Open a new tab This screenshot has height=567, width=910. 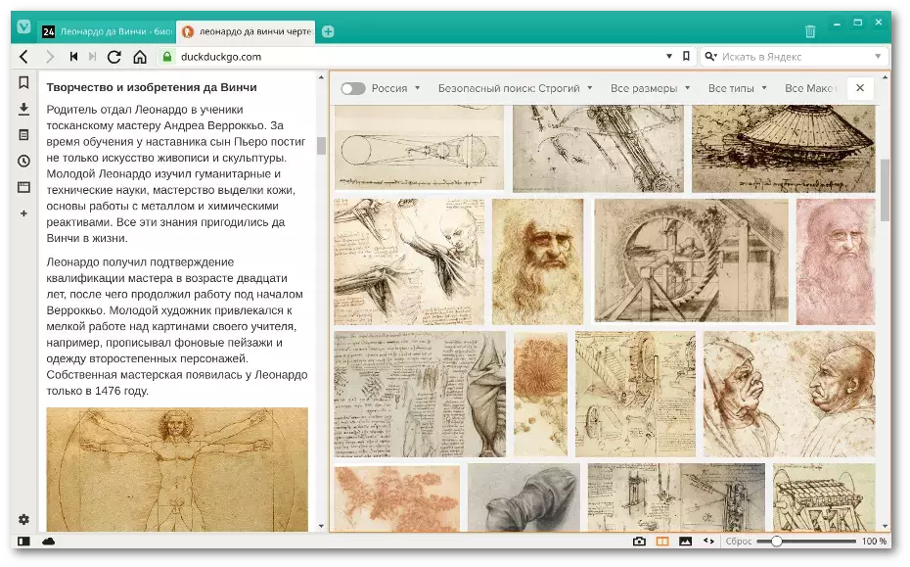[x=328, y=31]
